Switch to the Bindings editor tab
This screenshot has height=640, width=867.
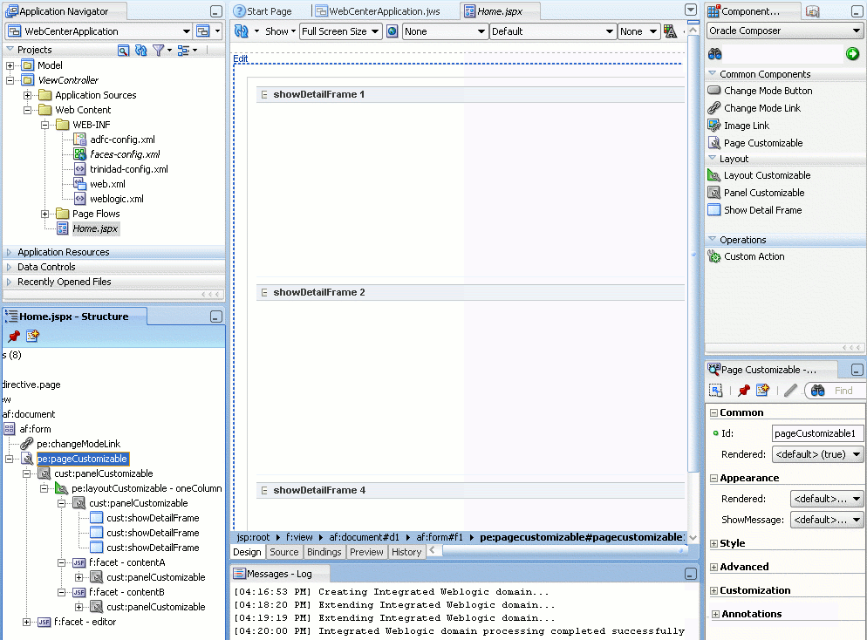coord(324,552)
